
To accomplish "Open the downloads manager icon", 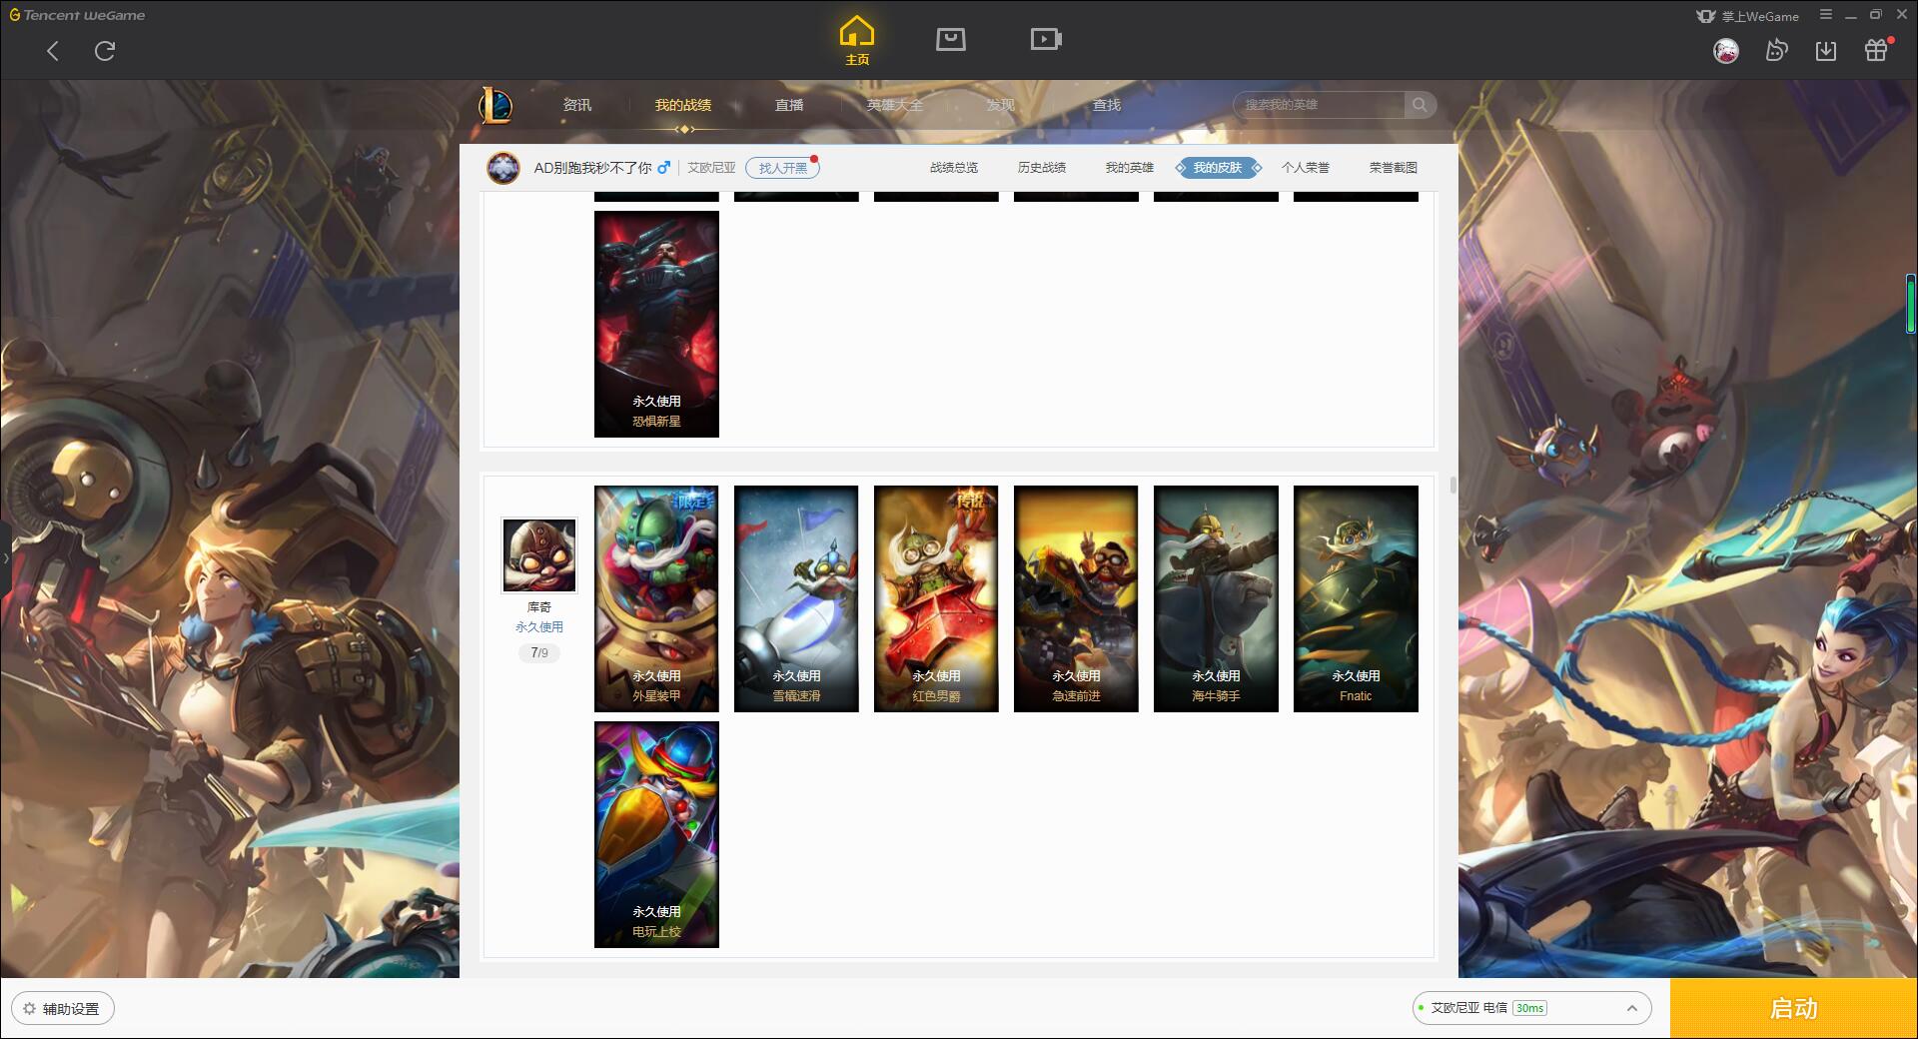I will [x=1826, y=50].
